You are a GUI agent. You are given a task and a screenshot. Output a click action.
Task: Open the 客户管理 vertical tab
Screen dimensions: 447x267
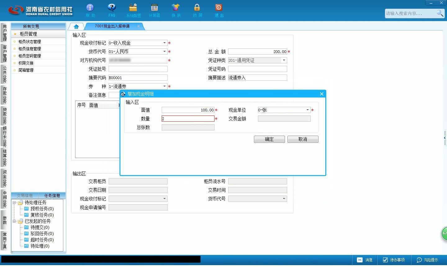[4, 53]
